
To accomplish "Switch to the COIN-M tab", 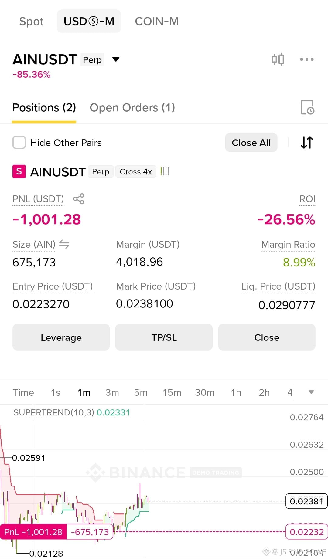I will (157, 21).
